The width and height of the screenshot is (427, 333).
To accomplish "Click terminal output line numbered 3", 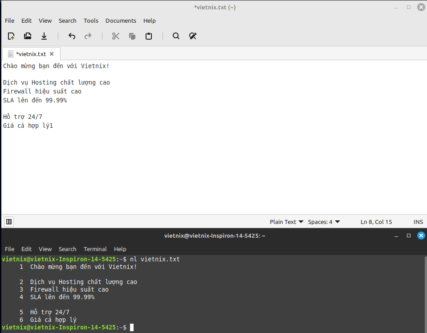I will tap(64, 289).
